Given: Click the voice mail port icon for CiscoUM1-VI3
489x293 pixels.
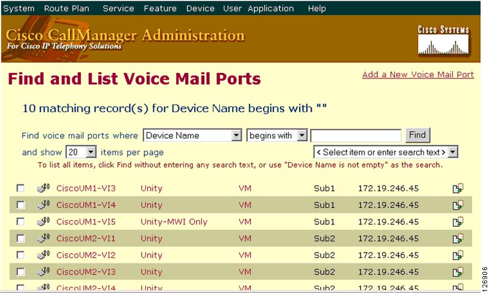Looking at the screenshot, I should click(x=43, y=187).
